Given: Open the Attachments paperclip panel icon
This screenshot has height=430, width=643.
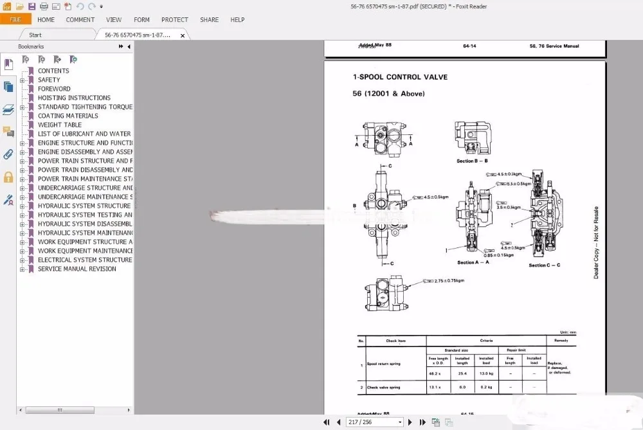Looking at the screenshot, I should coord(8,154).
